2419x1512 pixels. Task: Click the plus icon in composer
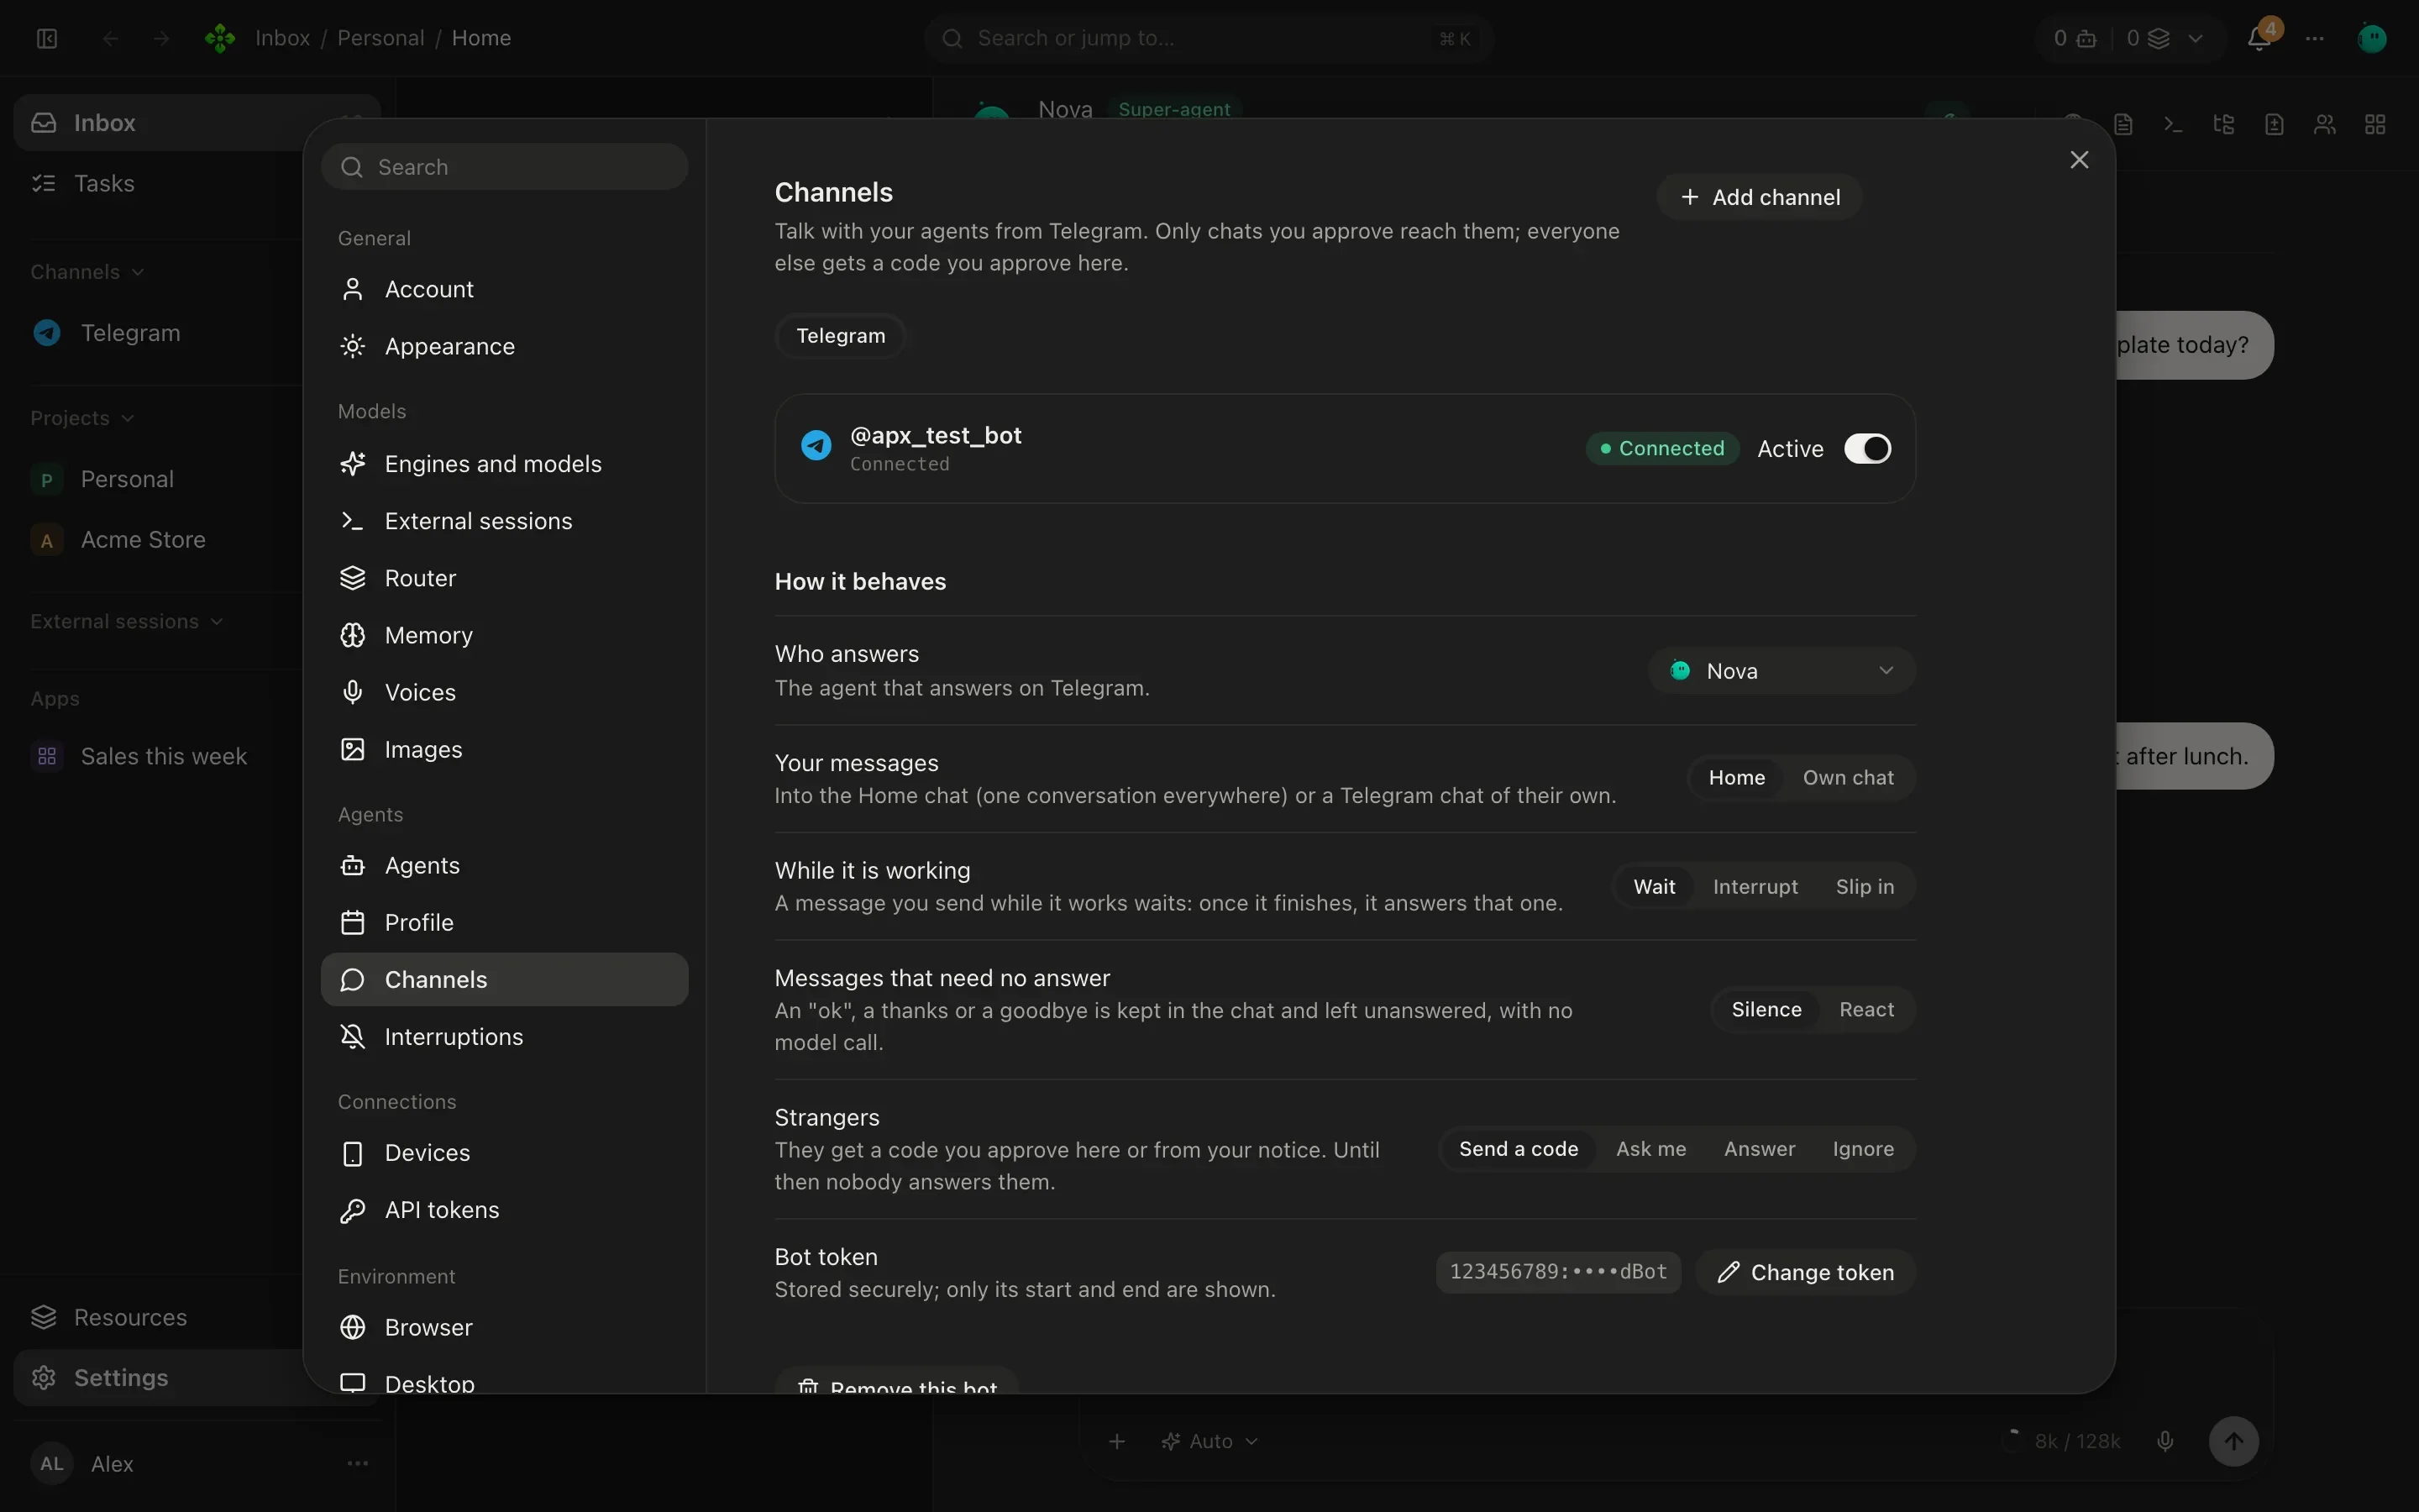1118,1441
